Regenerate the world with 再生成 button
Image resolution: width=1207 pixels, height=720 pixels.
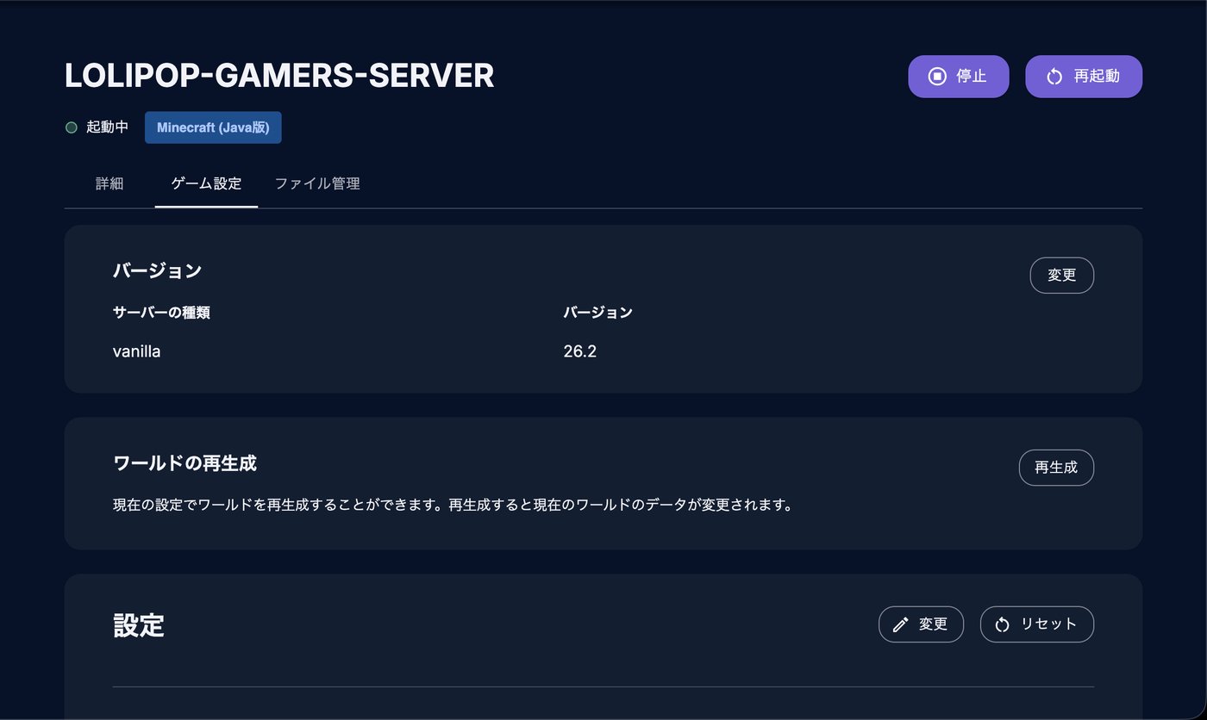pyautogui.click(x=1056, y=468)
